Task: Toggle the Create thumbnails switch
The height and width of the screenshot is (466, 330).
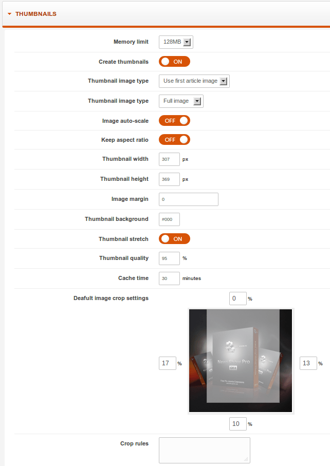Action: (174, 62)
